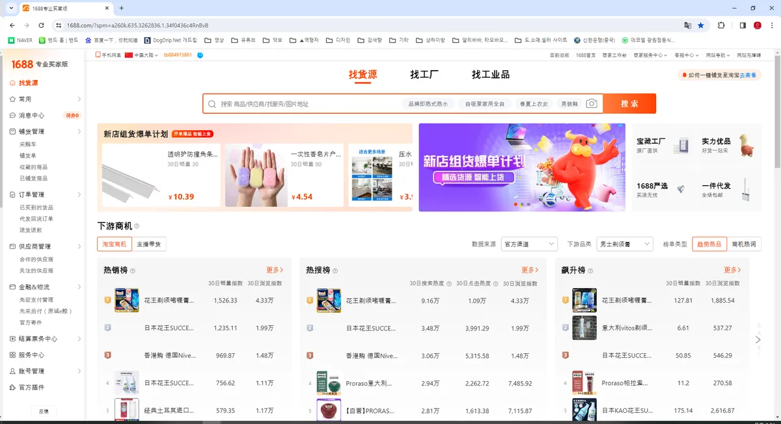Click the chat bubble icon beside 消息中心

pyautogui.click(x=13, y=116)
